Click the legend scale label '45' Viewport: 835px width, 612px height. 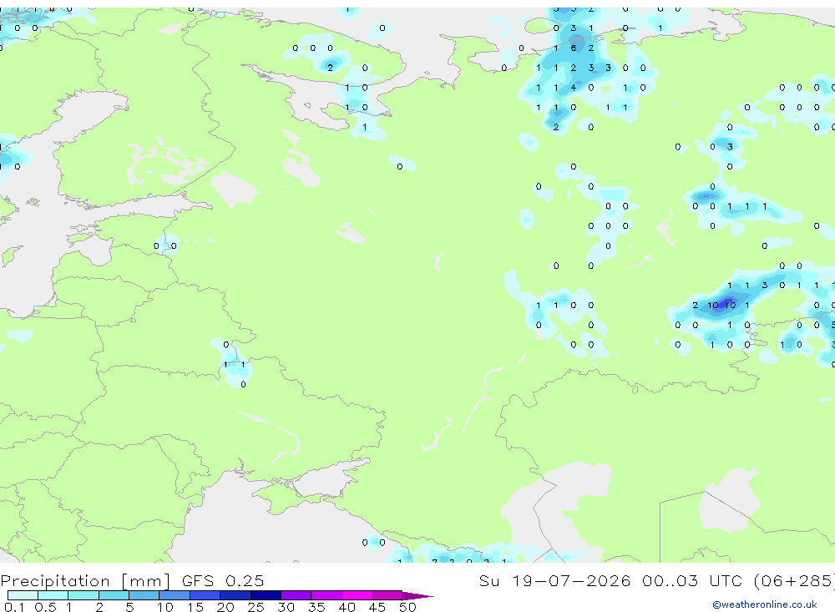point(377,607)
